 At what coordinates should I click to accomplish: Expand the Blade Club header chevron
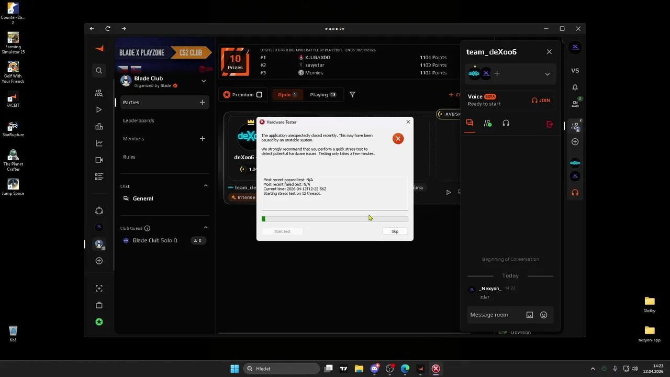coord(204,81)
